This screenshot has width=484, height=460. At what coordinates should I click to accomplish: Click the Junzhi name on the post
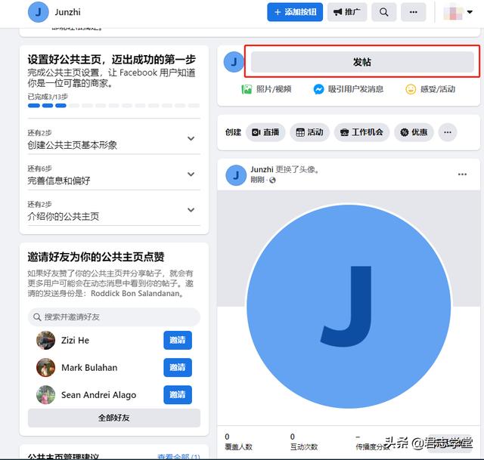coord(262,169)
